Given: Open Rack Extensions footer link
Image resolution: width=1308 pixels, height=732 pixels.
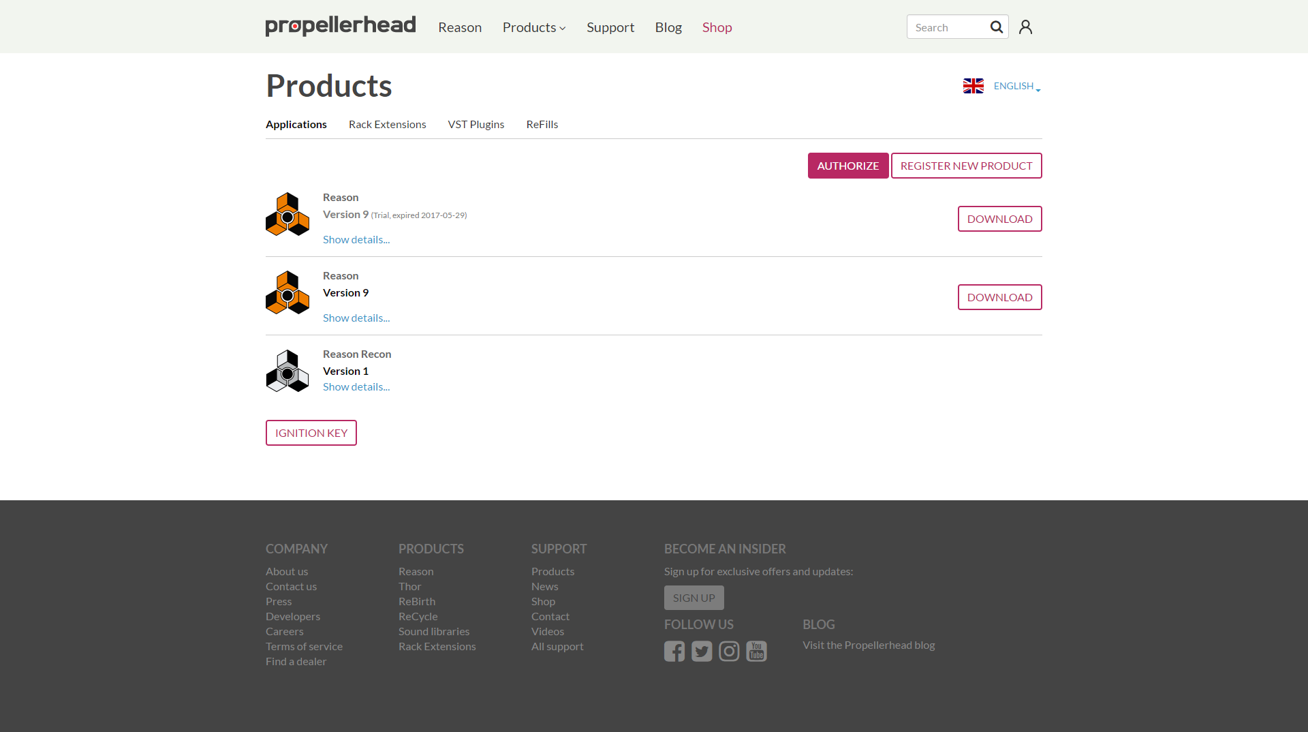Looking at the screenshot, I should click(437, 646).
